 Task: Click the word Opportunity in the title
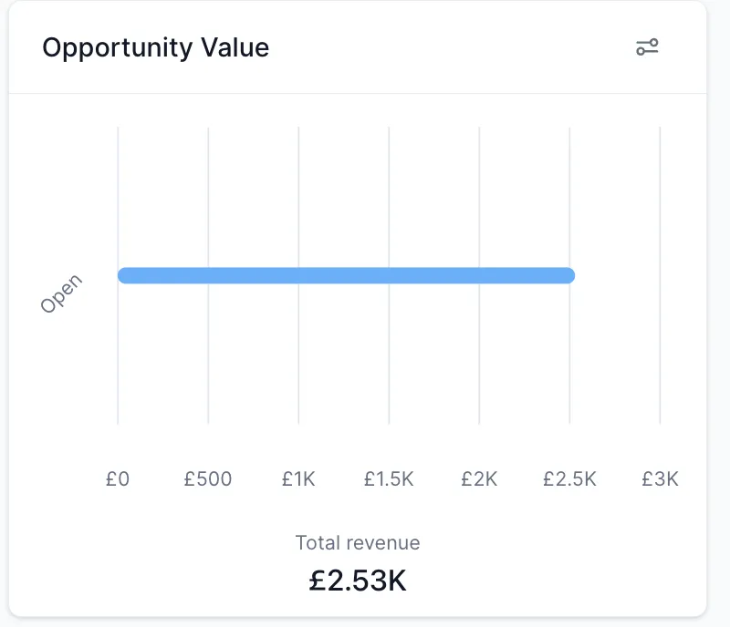click(118, 48)
